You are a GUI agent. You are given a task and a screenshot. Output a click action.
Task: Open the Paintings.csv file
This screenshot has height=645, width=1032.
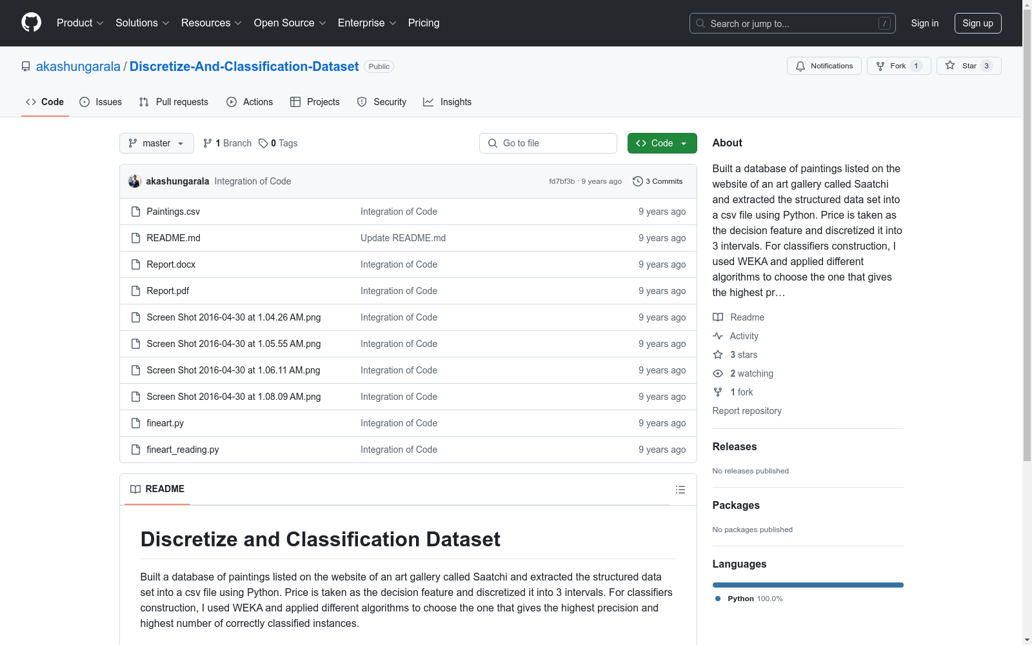[173, 212]
